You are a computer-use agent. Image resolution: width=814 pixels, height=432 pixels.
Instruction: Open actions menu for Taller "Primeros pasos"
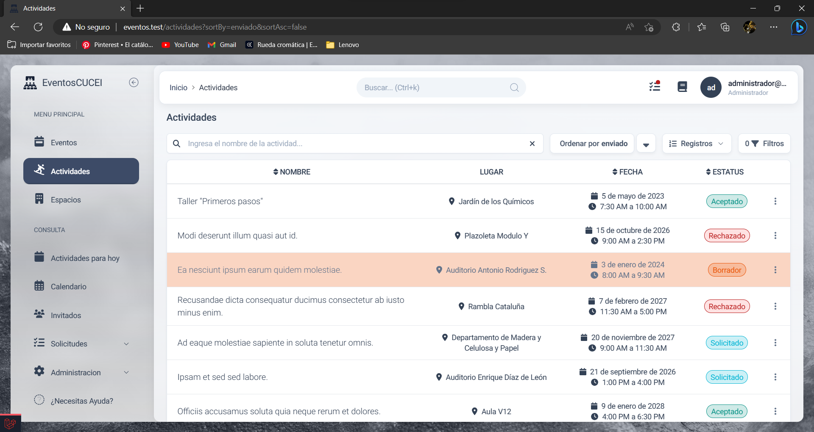[775, 202]
